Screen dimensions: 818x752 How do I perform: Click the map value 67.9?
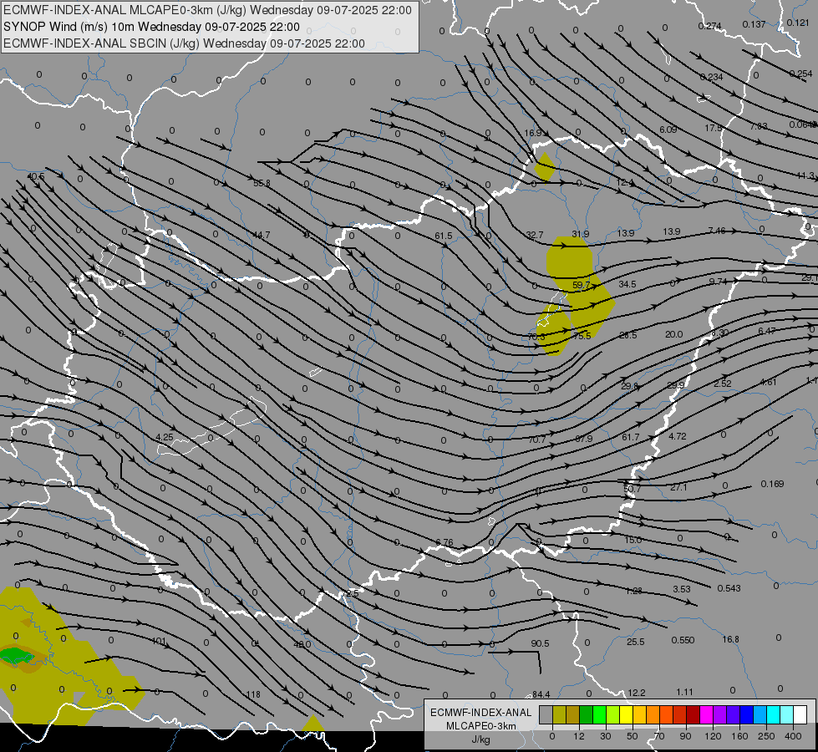coord(584,439)
